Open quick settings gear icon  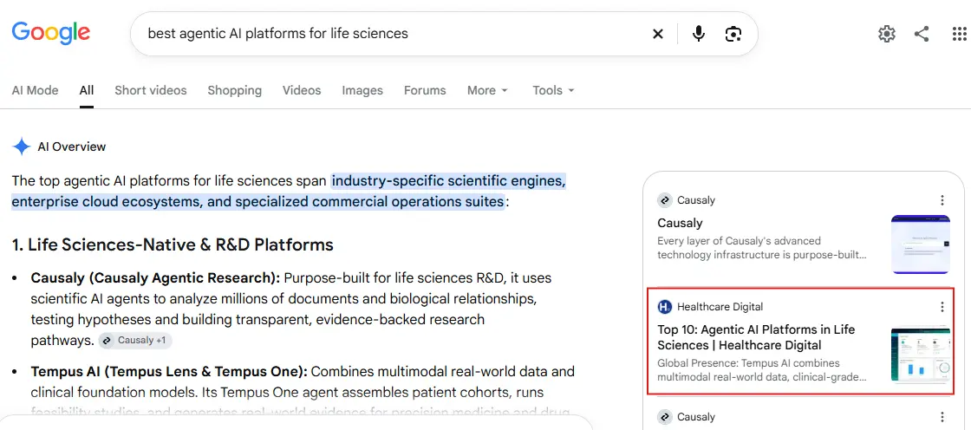(x=887, y=34)
